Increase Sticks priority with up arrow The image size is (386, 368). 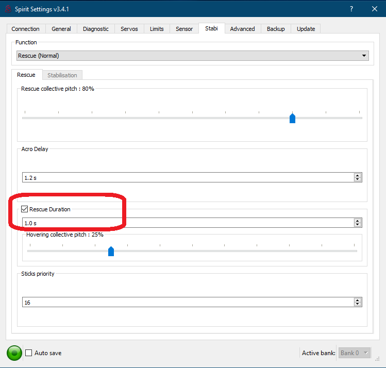pyautogui.click(x=358, y=300)
